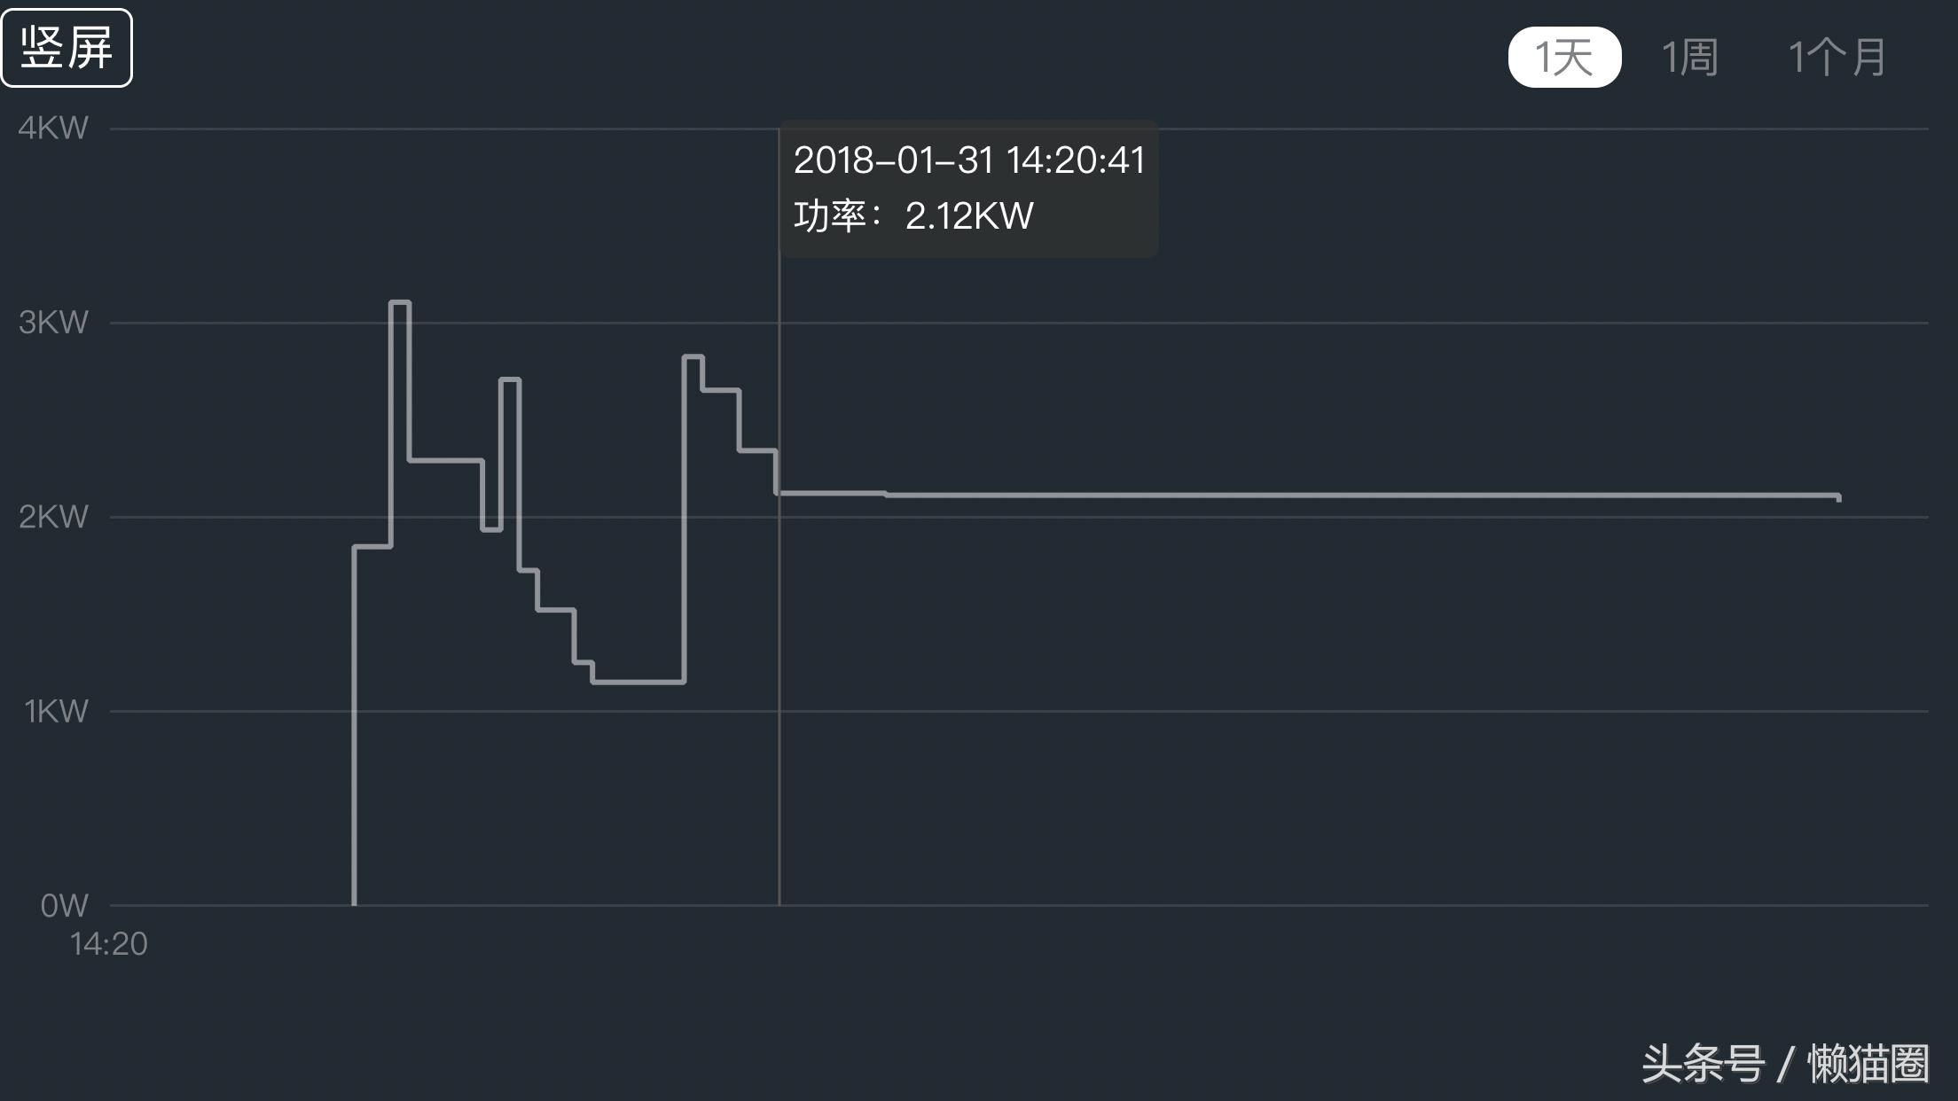Switch to the 1周 weekly view

pos(1689,57)
